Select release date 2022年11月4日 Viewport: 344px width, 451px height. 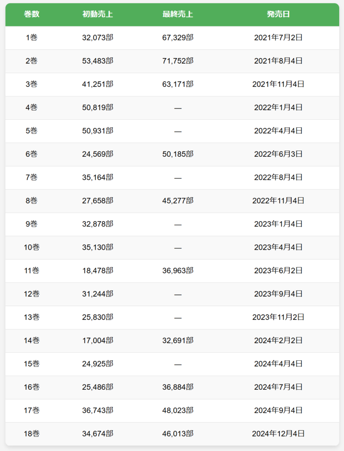click(x=278, y=200)
